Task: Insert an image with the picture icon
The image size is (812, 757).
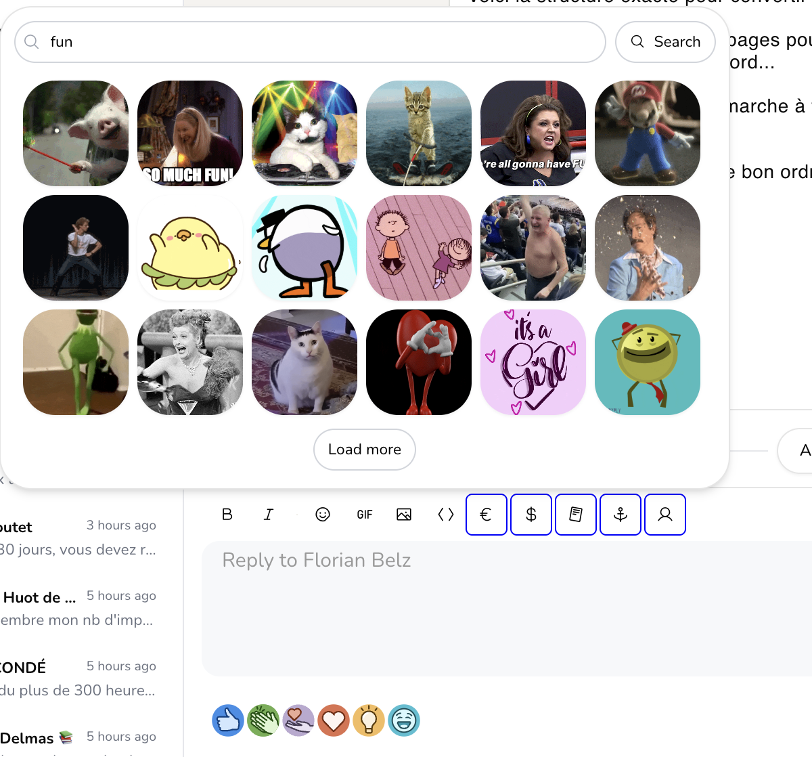Action: (x=404, y=515)
